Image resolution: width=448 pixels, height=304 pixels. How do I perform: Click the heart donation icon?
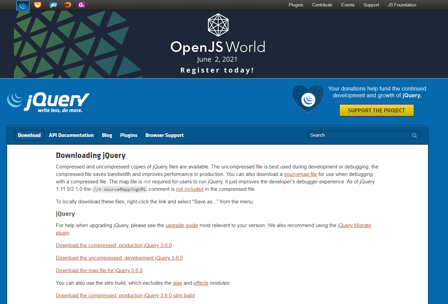coord(308,99)
